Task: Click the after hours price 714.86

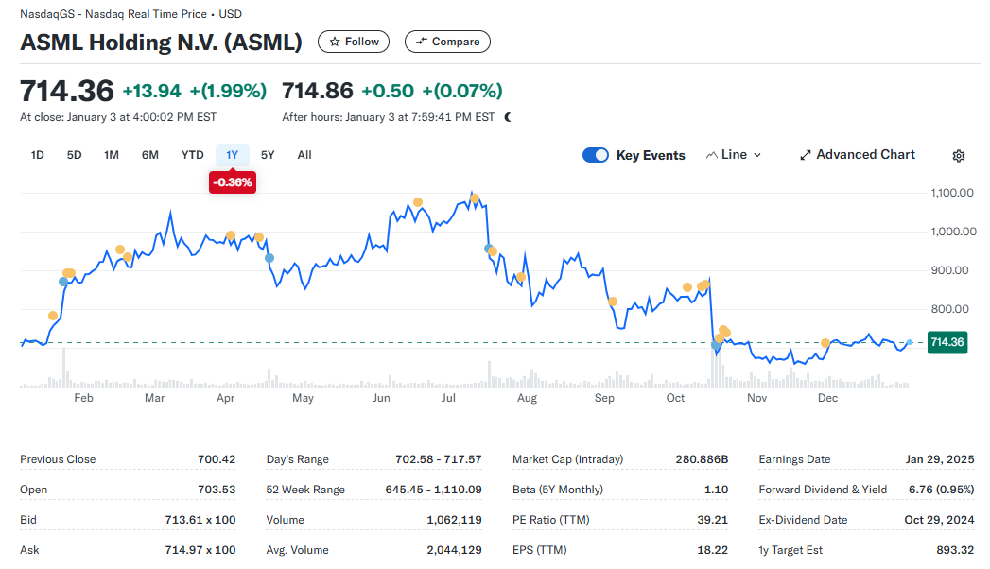Action: click(318, 91)
